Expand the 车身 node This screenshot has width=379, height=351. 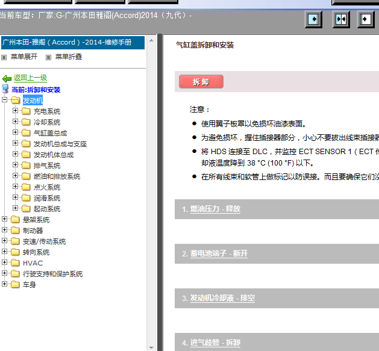click(4, 284)
